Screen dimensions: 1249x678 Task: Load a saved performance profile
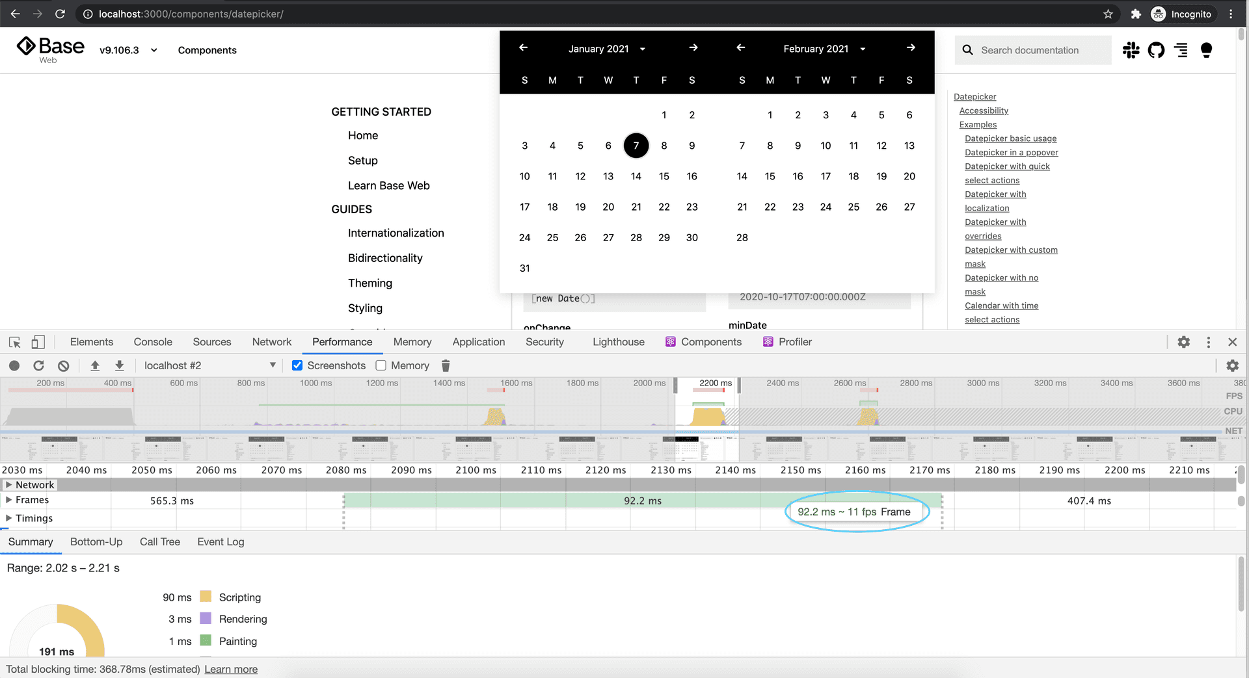pyautogui.click(x=95, y=365)
